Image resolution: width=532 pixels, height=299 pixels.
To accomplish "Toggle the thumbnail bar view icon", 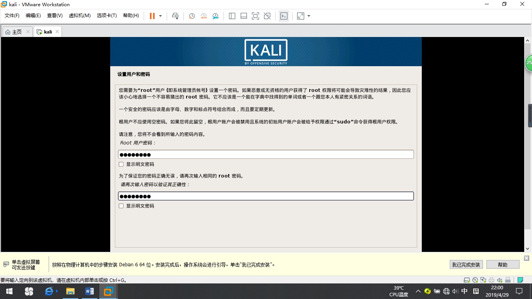I will tap(244, 16).
